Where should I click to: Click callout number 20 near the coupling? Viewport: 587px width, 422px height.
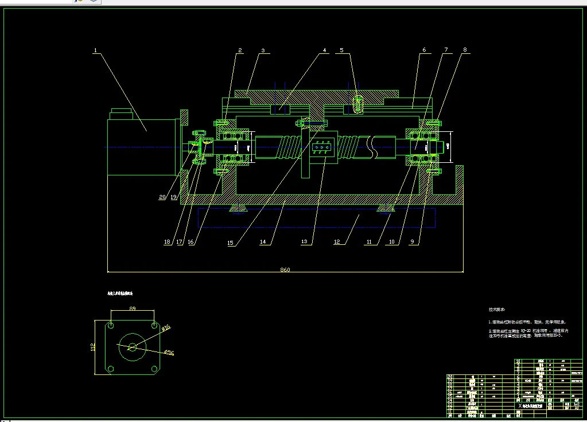[x=162, y=197]
